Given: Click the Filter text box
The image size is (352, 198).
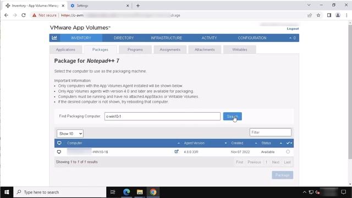Looking at the screenshot, I should [x=270, y=132].
